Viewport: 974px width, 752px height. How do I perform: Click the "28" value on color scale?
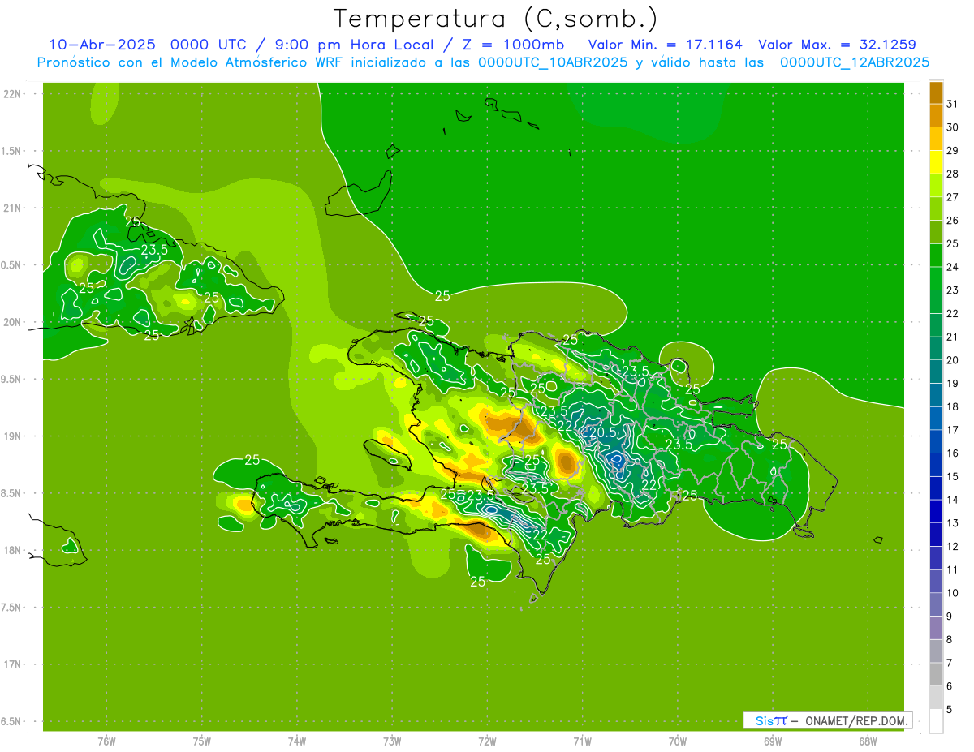coord(953,174)
